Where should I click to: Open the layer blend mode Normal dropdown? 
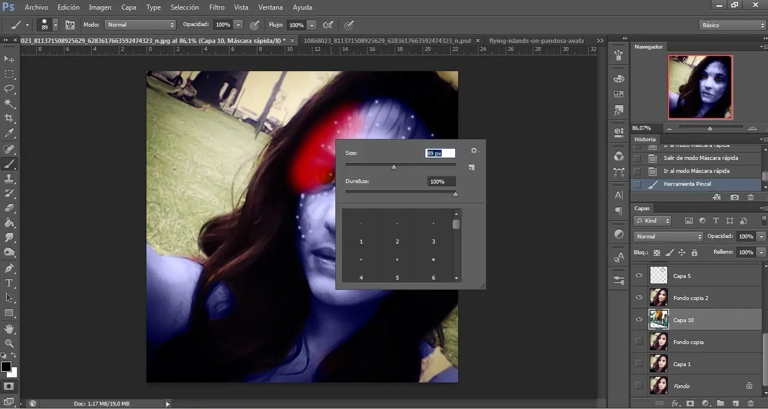click(x=668, y=237)
